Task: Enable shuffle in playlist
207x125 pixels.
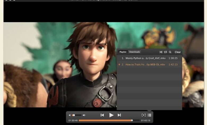Action: point(161,52)
